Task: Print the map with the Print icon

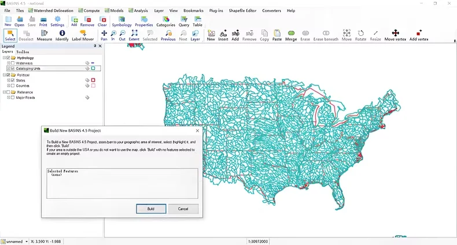Action: coord(43,21)
